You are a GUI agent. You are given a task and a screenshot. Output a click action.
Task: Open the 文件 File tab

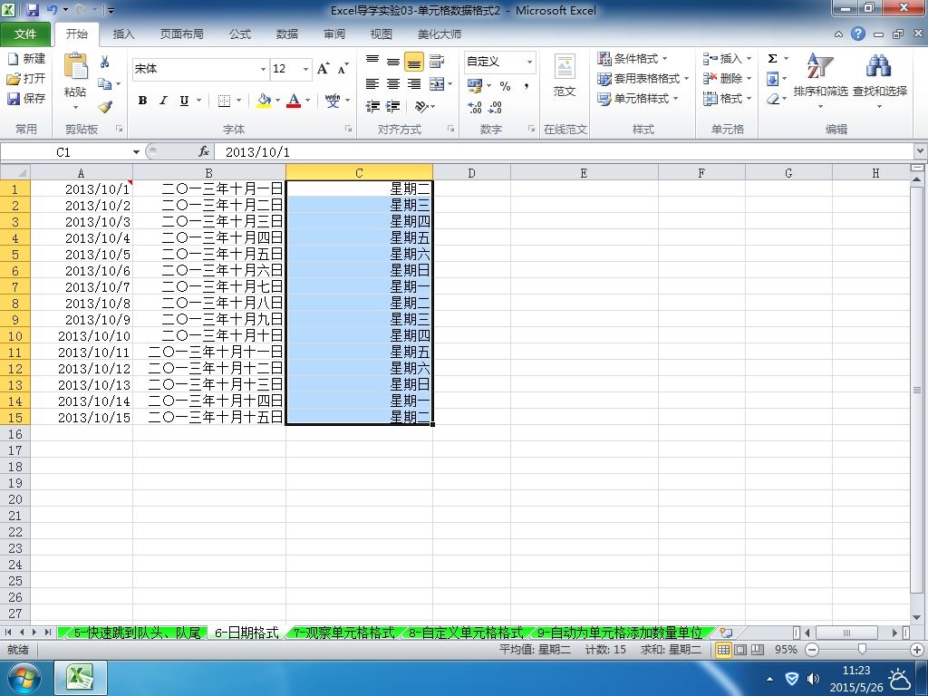click(24, 34)
